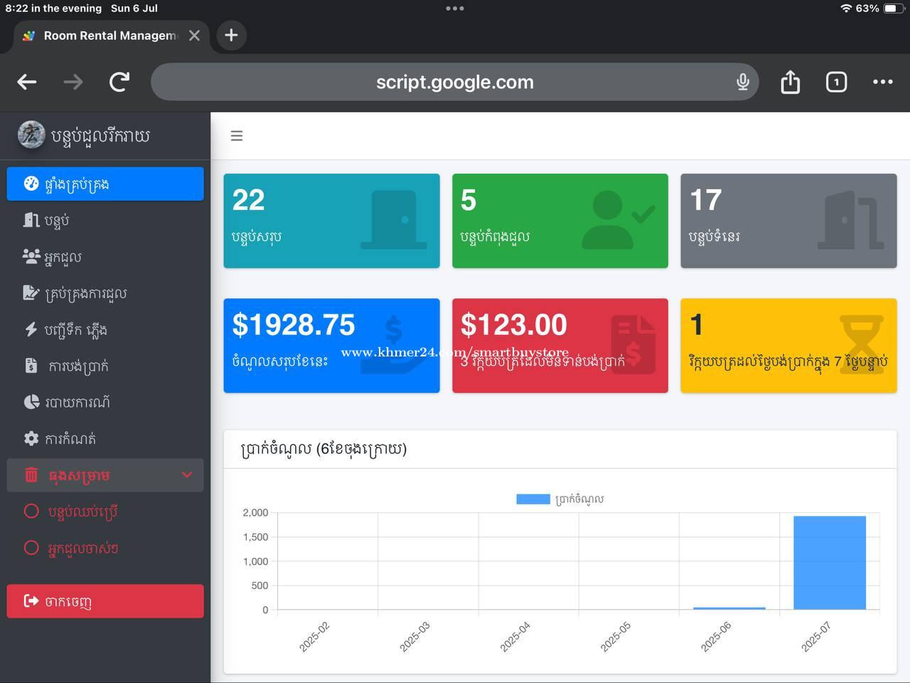Viewport: 910px width, 683px height.
Task: Click the sidebar profile avatar image
Action: tap(31, 135)
